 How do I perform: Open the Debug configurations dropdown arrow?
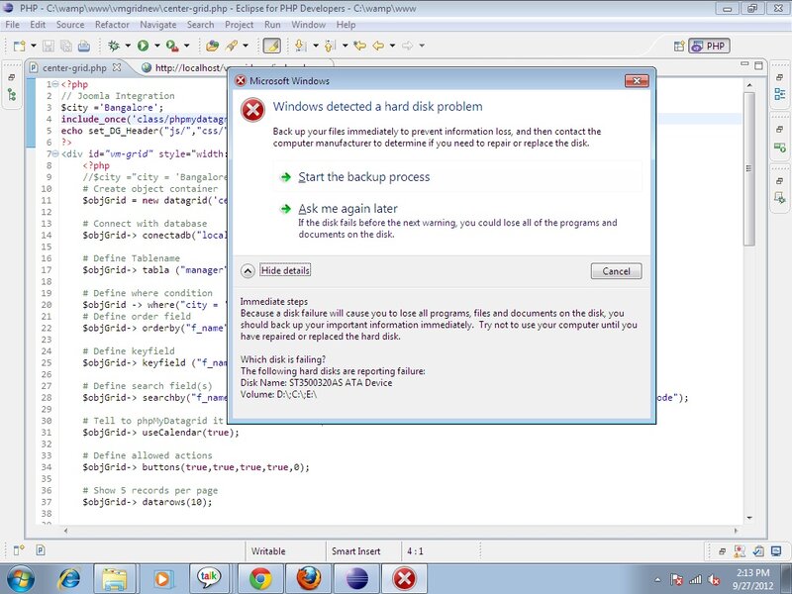tap(128, 46)
